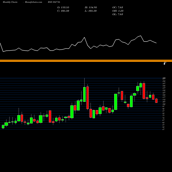The height and width of the screenshot is (172, 172).
Task: Click the 102 price axis label
Action: pyautogui.click(x=164, y=104)
